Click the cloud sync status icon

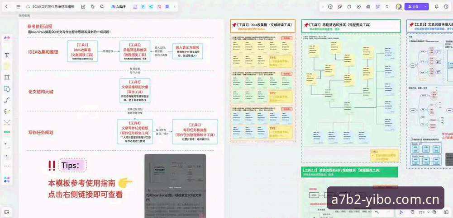point(28,6)
